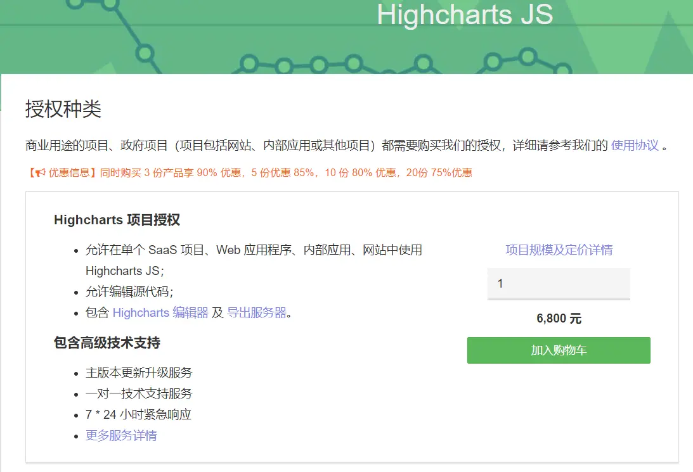Click the Highcharts 项目授权 heading

[117, 220]
